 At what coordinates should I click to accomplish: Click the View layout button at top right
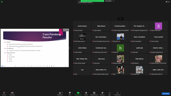pos(168,2)
